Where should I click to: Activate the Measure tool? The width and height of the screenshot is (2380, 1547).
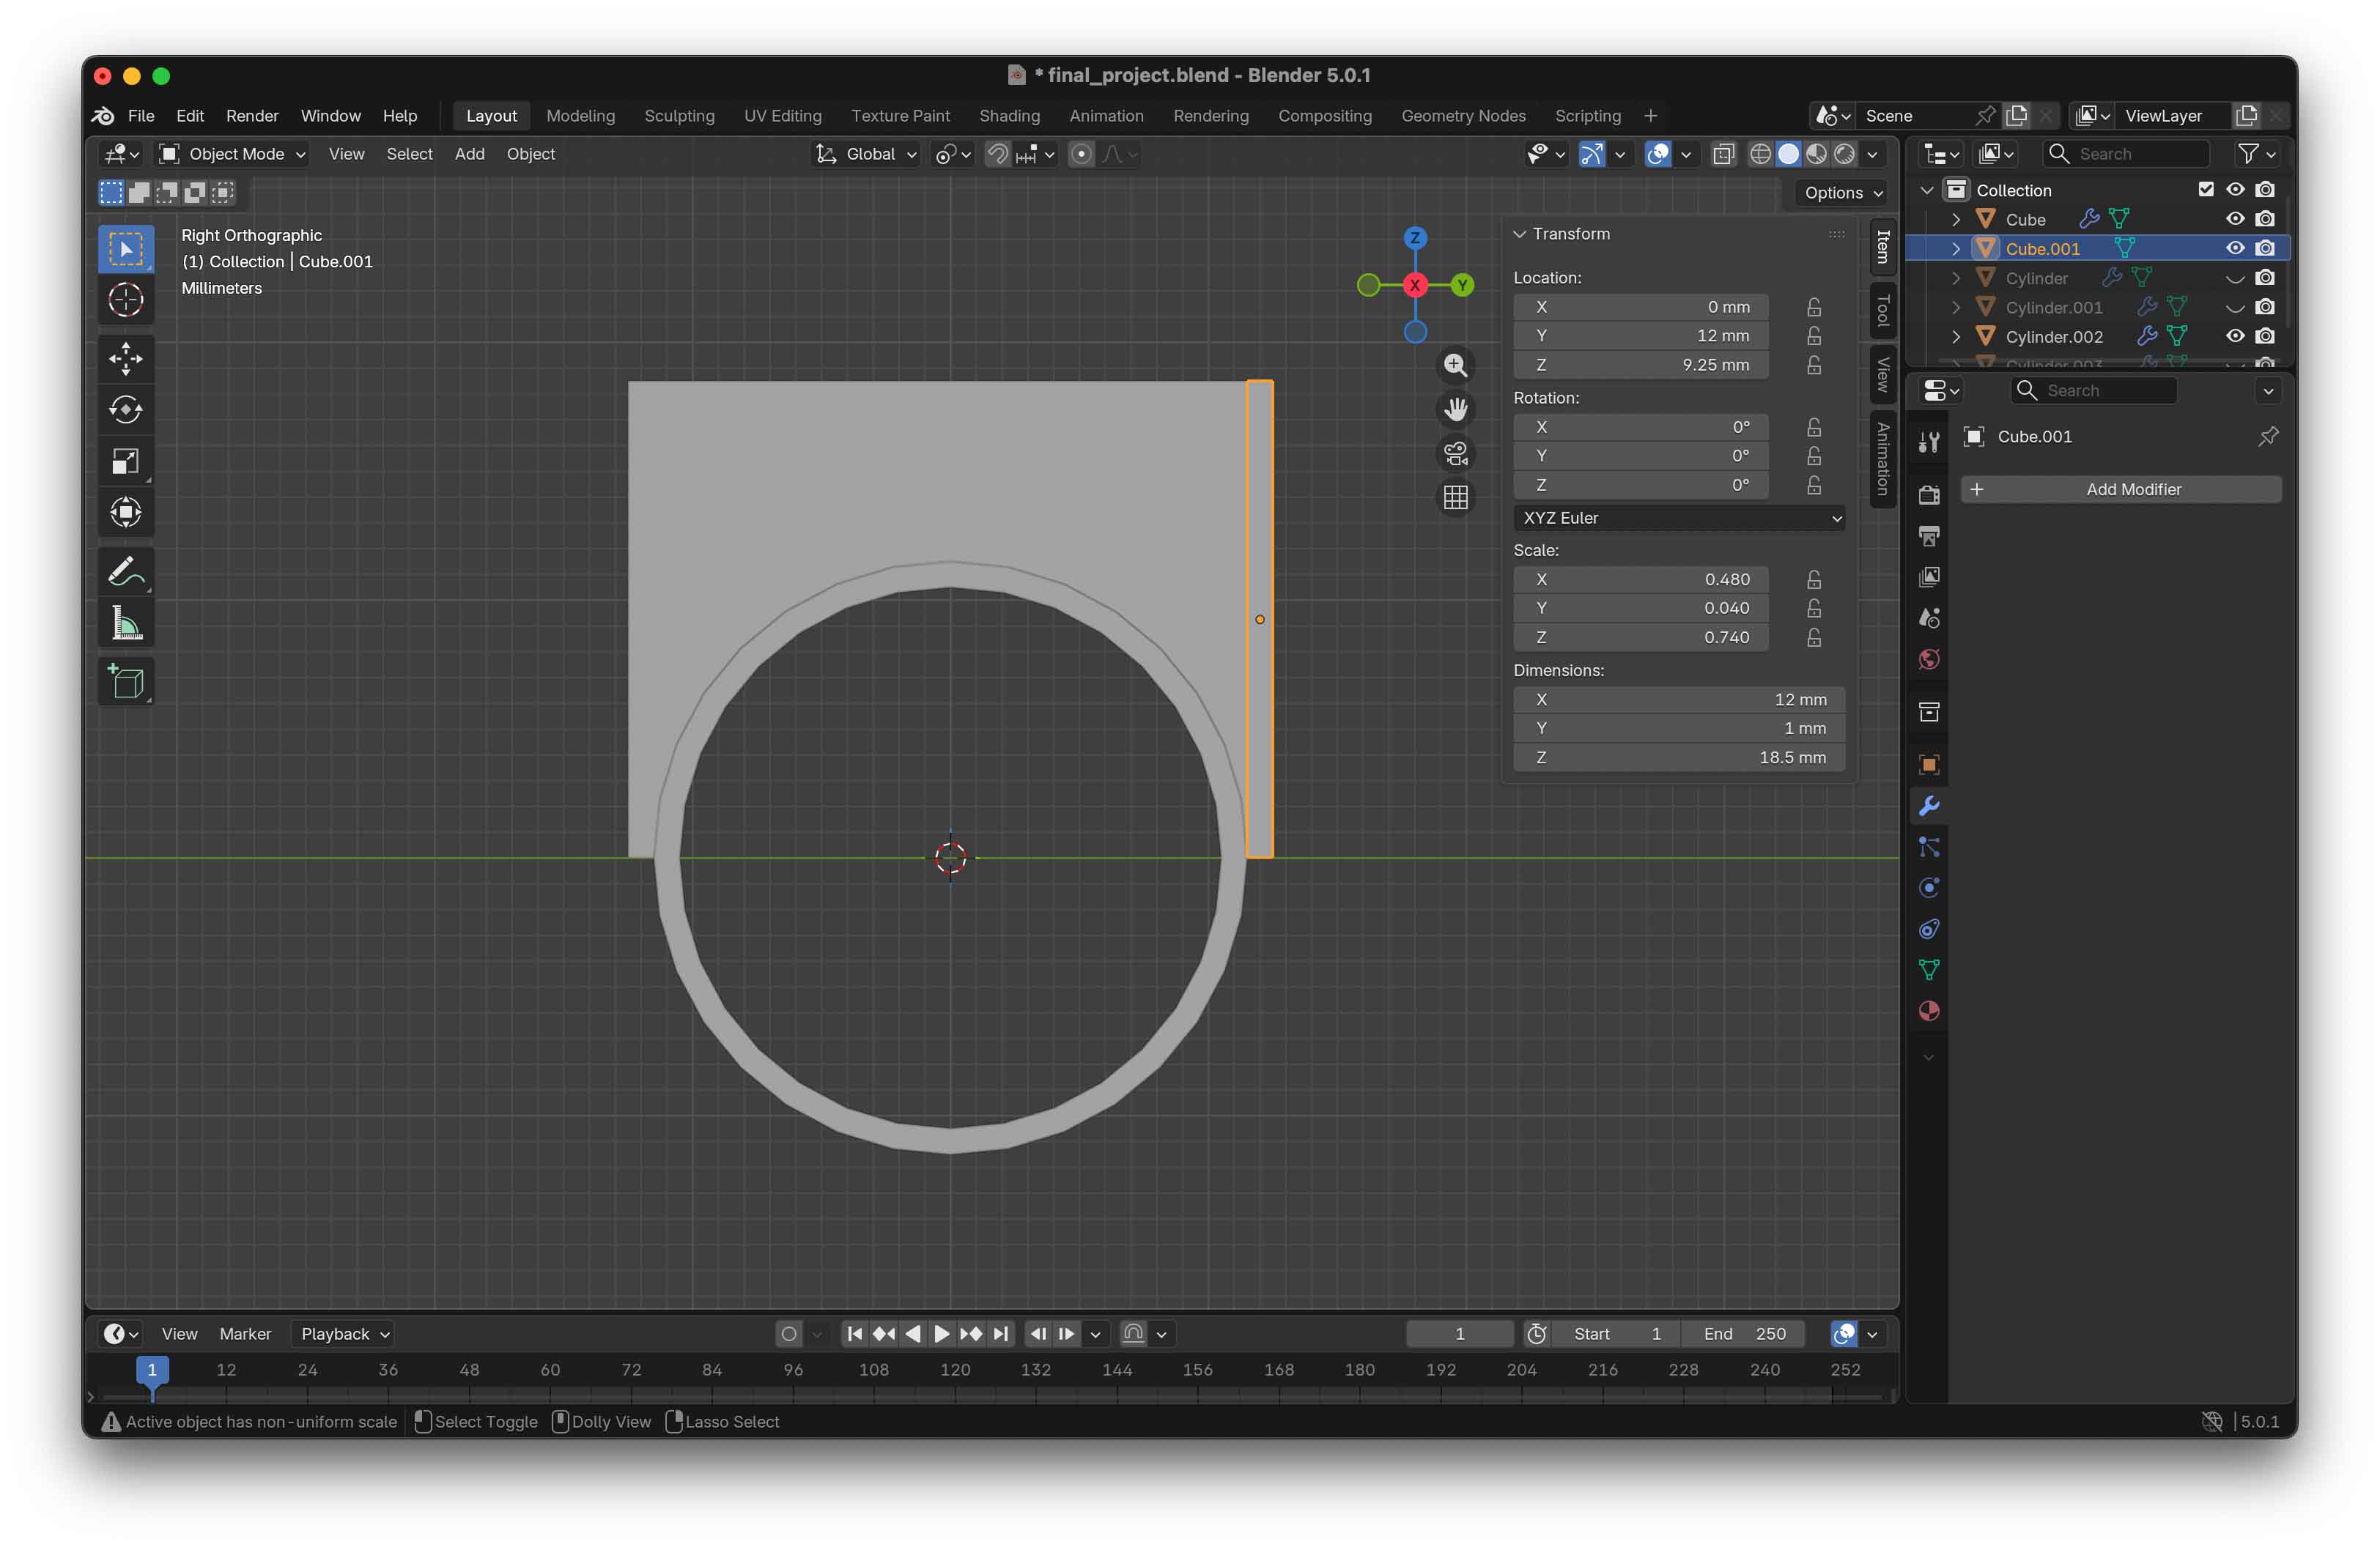(125, 625)
